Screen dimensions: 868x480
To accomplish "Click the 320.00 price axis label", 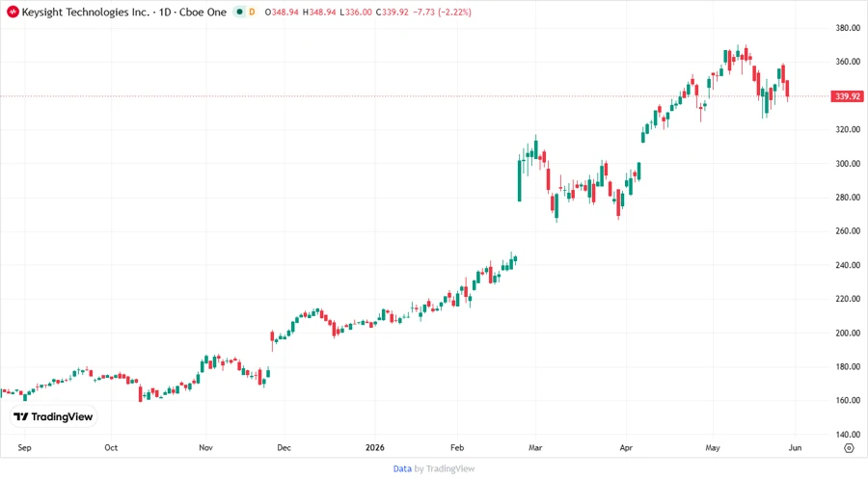I will coord(848,129).
